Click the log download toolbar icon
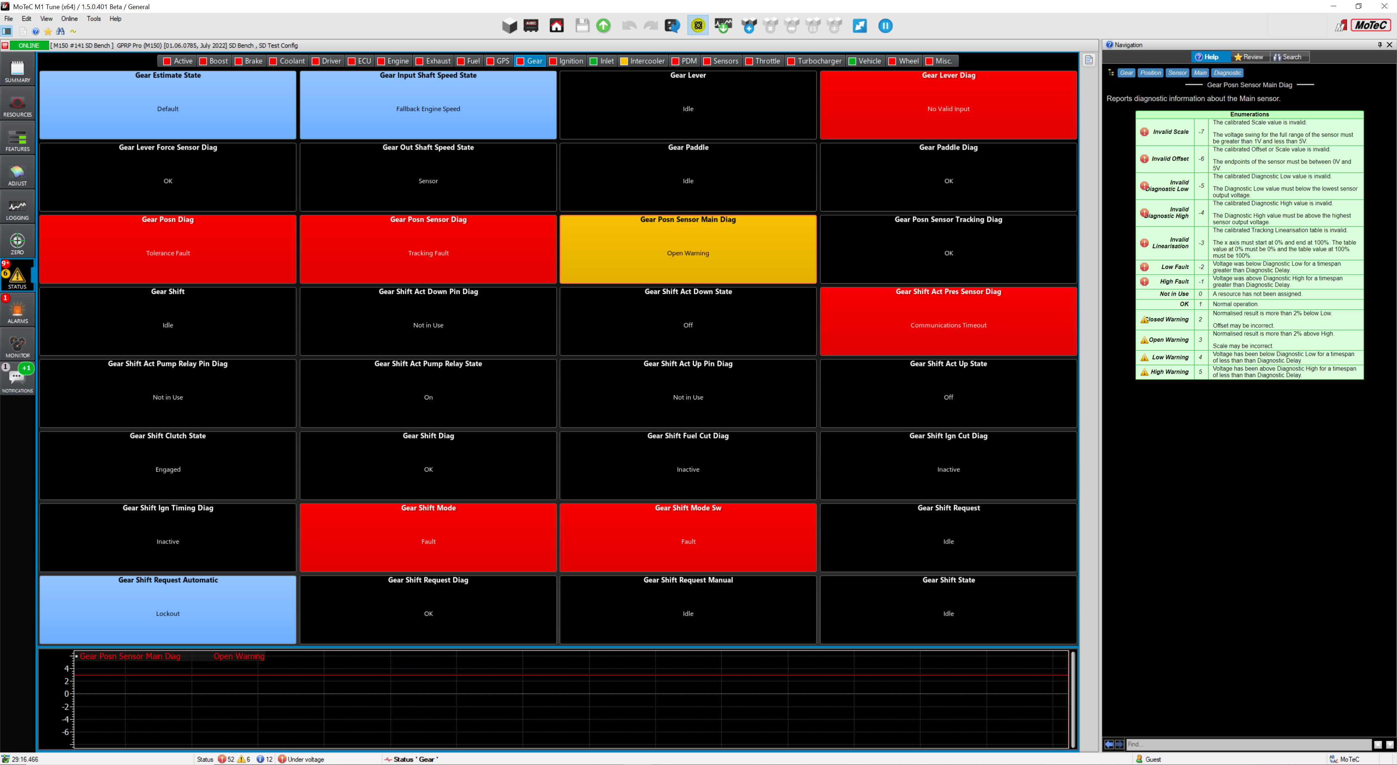This screenshot has height=765, width=1397. (x=724, y=25)
